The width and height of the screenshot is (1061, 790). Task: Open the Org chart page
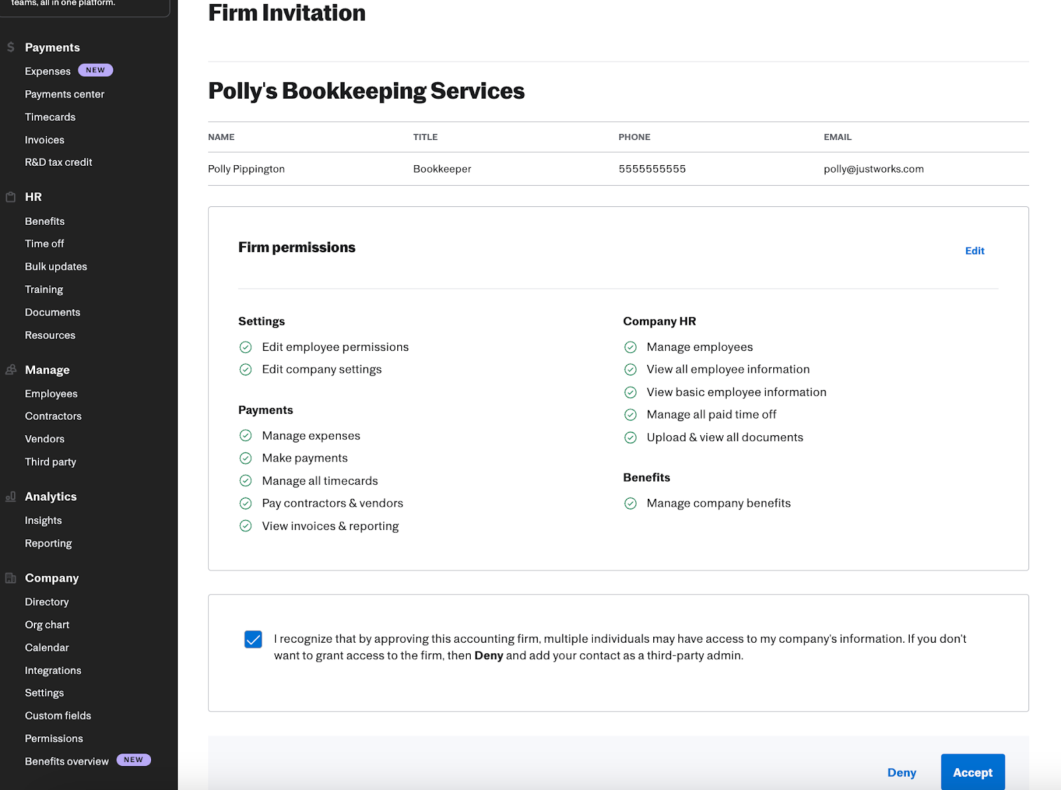click(x=47, y=625)
